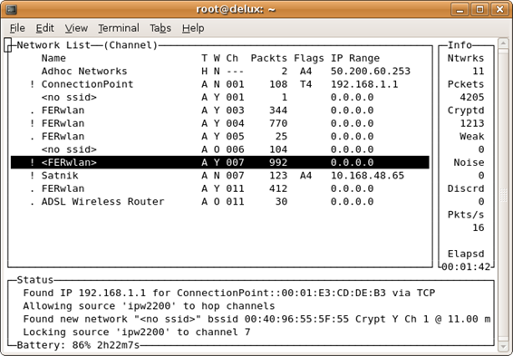The height and width of the screenshot is (356, 513).
Task: Click the vertical scrollbar thumb grip
Action: tap(503, 195)
